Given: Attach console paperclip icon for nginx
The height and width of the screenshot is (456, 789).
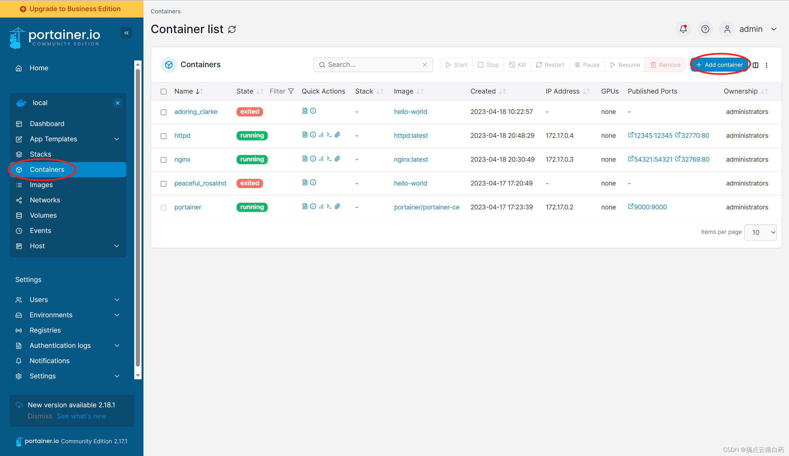Looking at the screenshot, I should (337, 159).
